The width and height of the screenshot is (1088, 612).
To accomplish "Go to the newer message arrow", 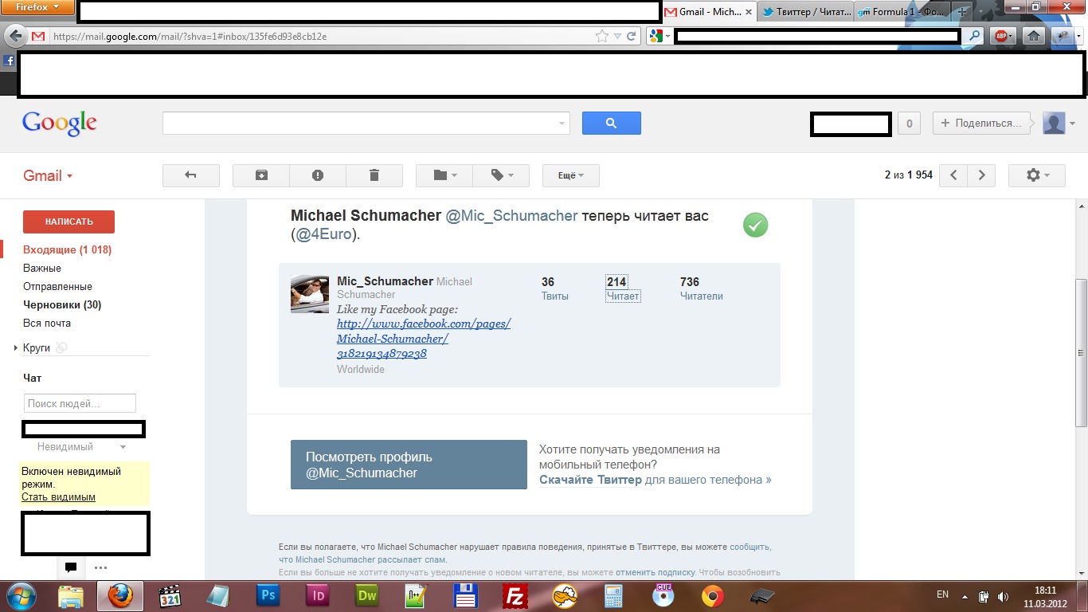I will pyautogui.click(x=953, y=175).
